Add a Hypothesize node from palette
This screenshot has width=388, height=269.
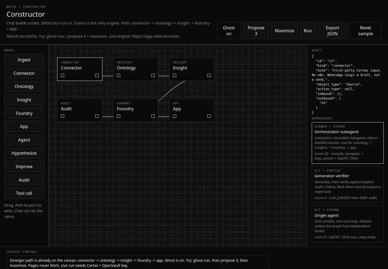[x=24, y=153]
